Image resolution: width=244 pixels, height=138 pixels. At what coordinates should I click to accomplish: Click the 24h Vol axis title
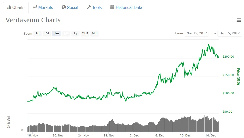(9, 122)
